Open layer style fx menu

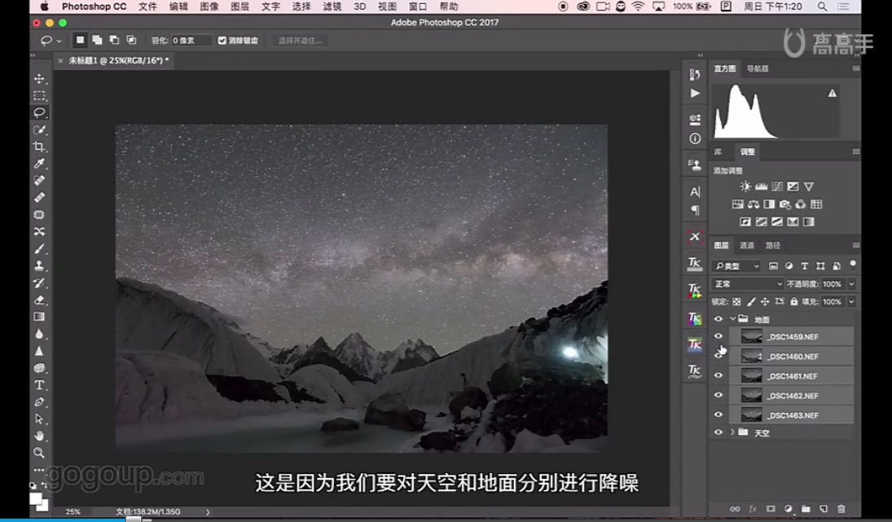[x=753, y=509]
